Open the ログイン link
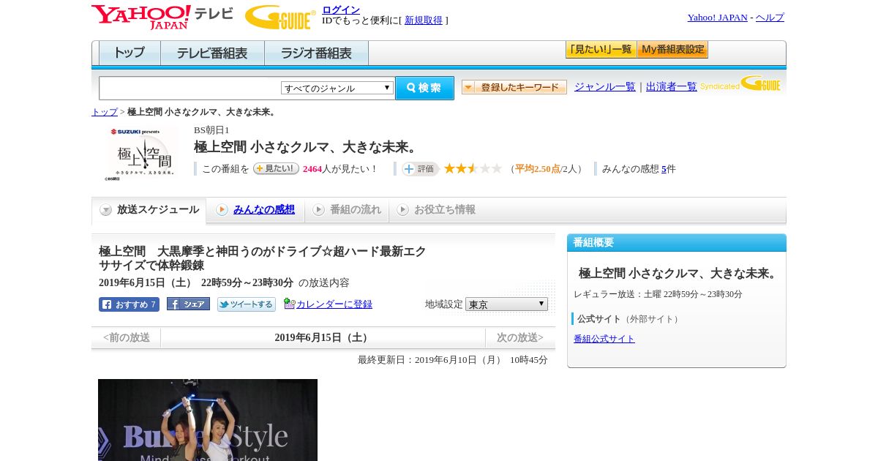This screenshot has width=878, height=461. point(341,10)
